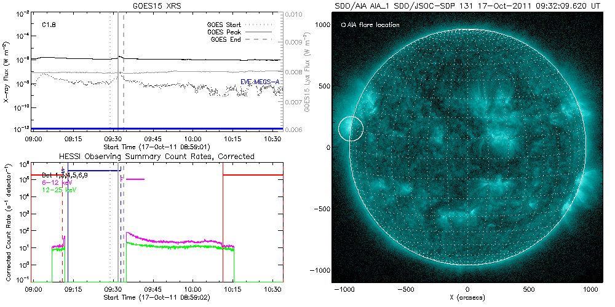Click the green 12-25 keV legend label
This screenshot has height=307, width=615.
[57, 189]
